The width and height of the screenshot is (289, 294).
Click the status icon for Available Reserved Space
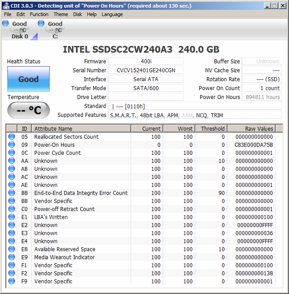point(12,249)
